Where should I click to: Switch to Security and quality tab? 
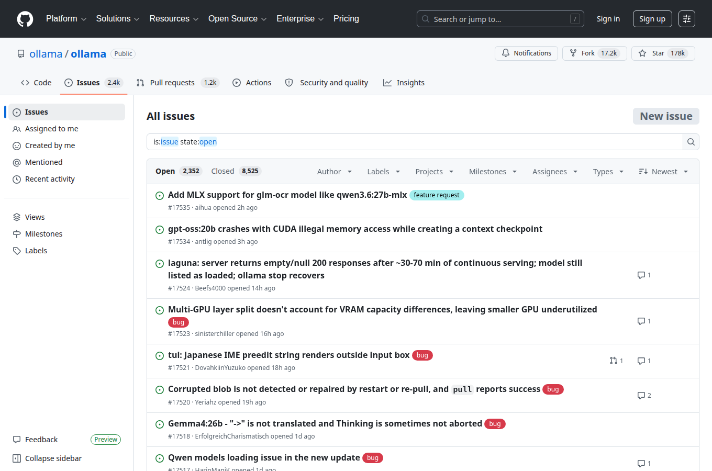coord(327,83)
